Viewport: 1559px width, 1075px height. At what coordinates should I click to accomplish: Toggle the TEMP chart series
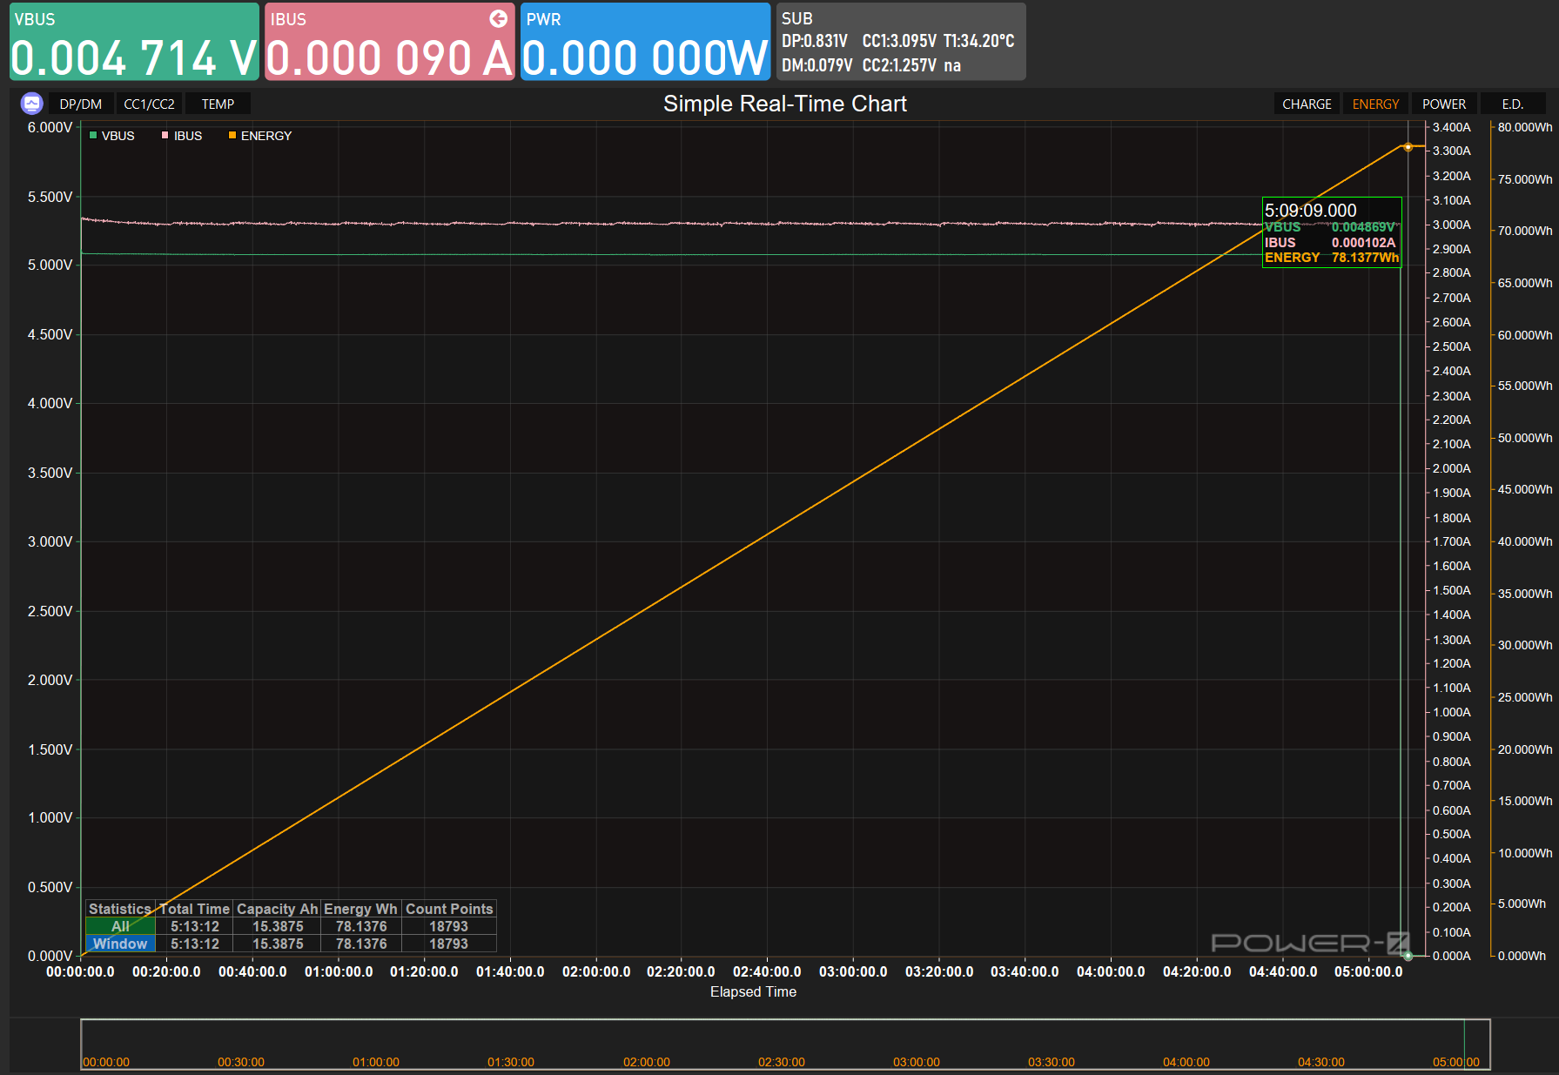(218, 104)
